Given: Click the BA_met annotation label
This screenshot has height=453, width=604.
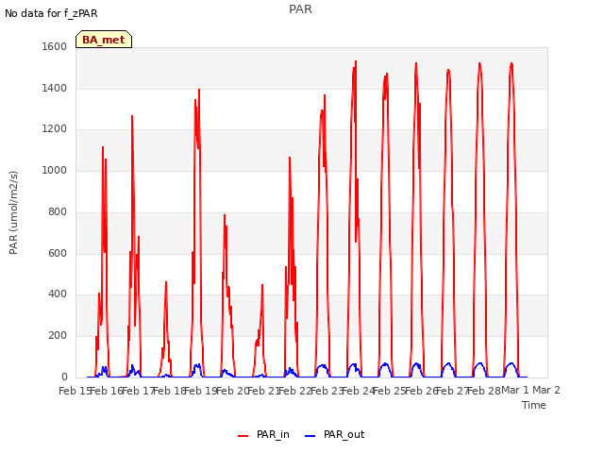Looking at the screenshot, I should tap(104, 40).
